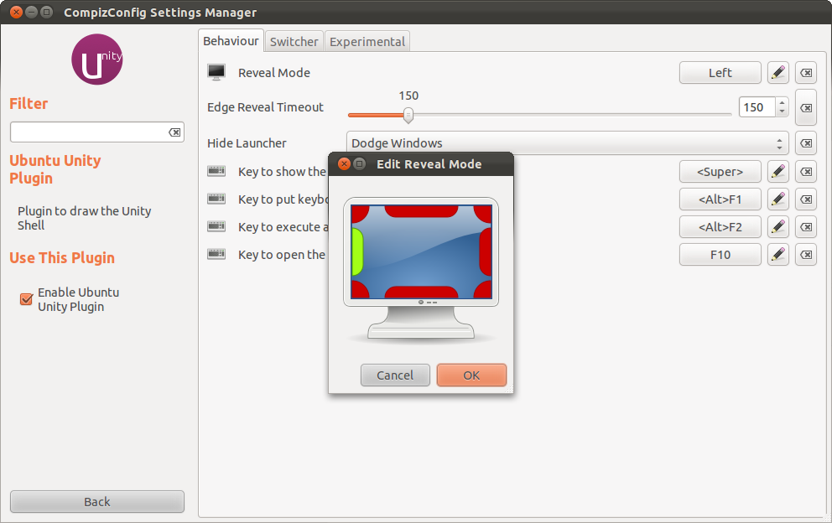Open the Hide Launcher Dodge Windows dropdown
The width and height of the screenshot is (832, 523).
tap(567, 143)
